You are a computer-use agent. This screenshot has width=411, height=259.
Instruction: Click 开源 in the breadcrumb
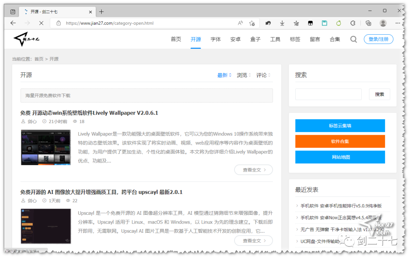point(54,59)
